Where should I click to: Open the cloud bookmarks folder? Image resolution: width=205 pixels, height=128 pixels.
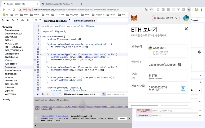click(35, 15)
